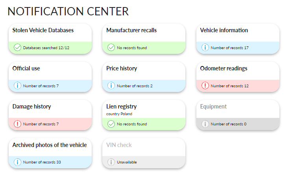Open the Stolen Vehicle Databases card title
Viewport: 292px width, 180px height.
43,30
